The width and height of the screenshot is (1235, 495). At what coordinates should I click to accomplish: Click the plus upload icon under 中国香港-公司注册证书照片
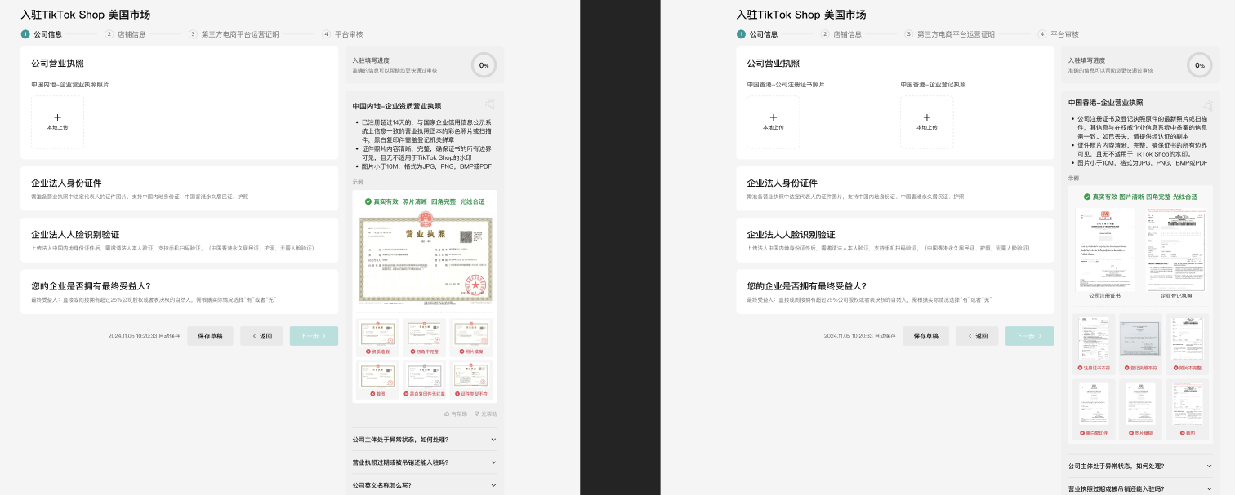point(774,117)
